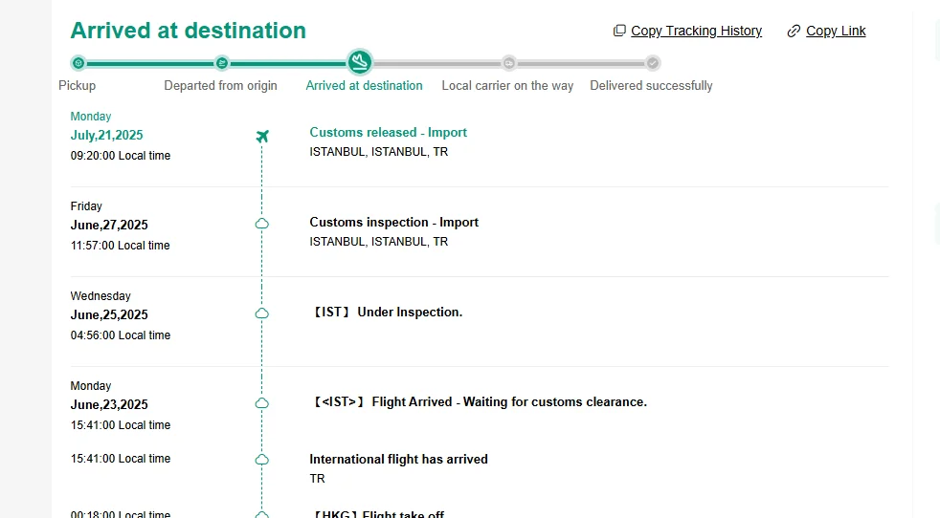Click the copy icon beside Copy Tracking History
The image size is (940, 518).
(619, 31)
